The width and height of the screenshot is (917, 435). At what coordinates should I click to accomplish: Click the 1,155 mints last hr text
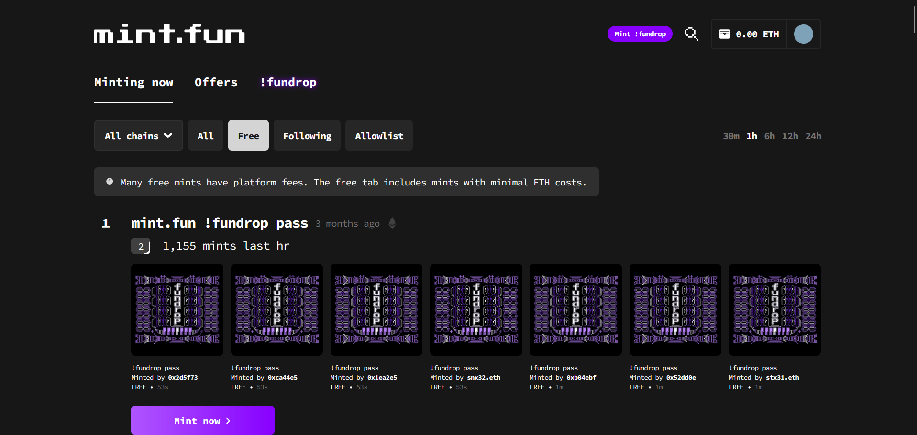pyautogui.click(x=226, y=246)
